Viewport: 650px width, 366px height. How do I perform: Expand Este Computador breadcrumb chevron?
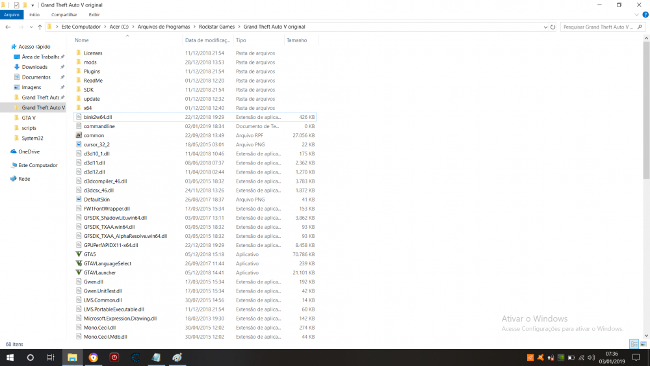point(105,27)
